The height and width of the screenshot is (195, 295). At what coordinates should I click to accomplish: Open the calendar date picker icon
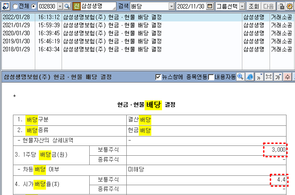[210, 6]
